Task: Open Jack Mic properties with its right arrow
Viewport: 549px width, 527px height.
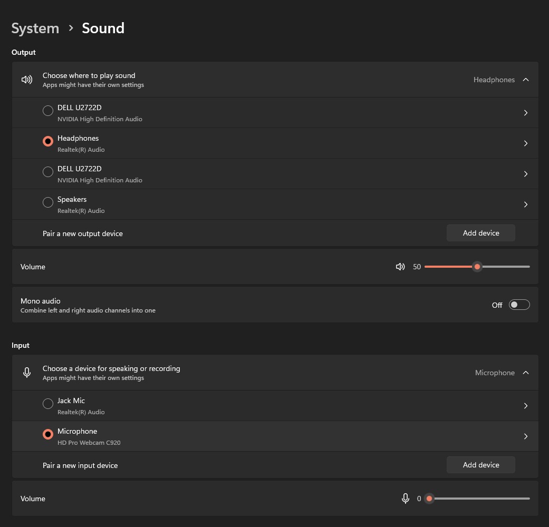Action: tap(525, 406)
